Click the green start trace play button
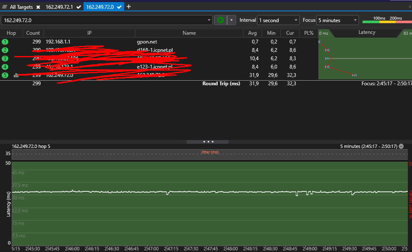 point(220,20)
